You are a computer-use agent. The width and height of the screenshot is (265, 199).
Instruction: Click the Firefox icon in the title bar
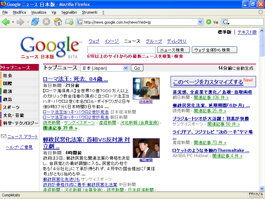pyautogui.click(x=3, y=4)
